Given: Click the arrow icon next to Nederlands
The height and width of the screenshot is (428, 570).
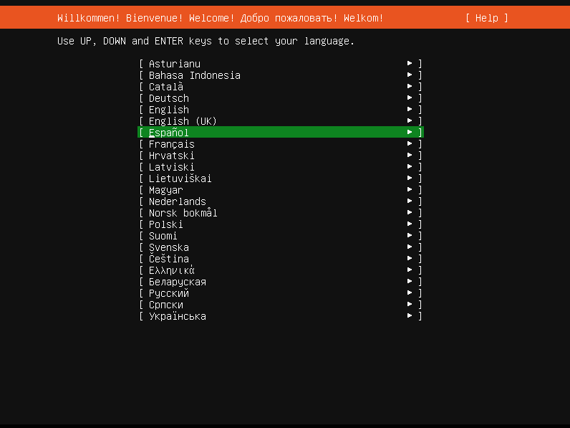Looking at the screenshot, I should 410,201.
